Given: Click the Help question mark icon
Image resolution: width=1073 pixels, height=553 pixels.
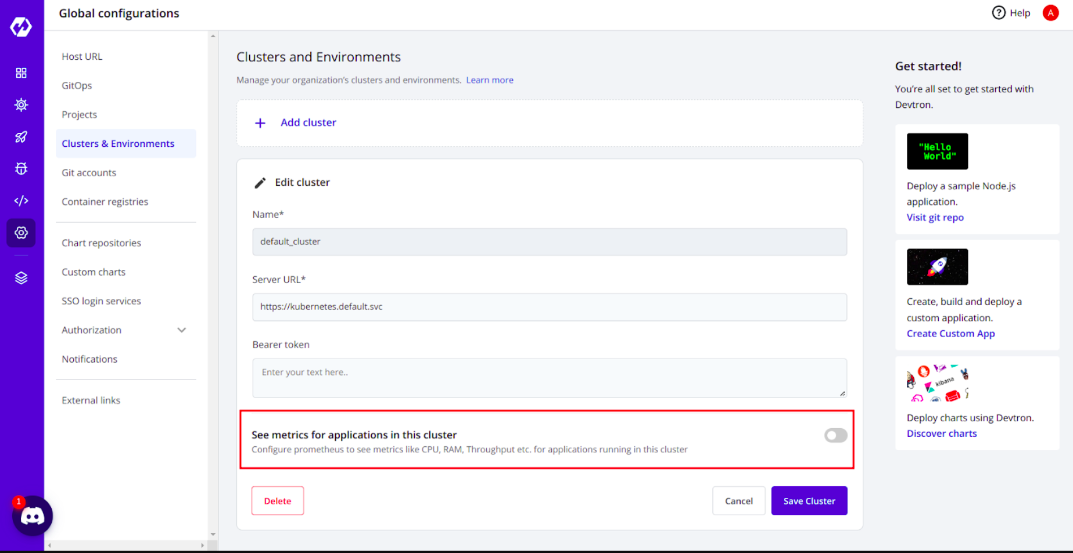Looking at the screenshot, I should pyautogui.click(x=998, y=13).
